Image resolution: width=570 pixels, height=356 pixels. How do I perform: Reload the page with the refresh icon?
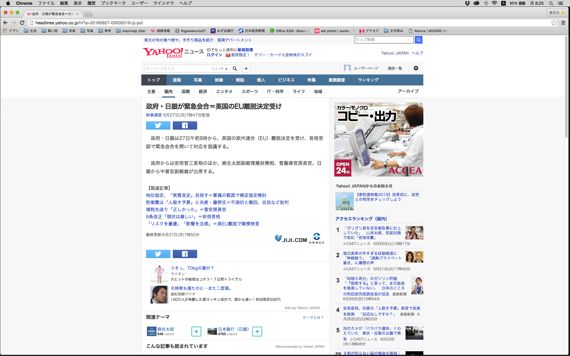click(22, 23)
